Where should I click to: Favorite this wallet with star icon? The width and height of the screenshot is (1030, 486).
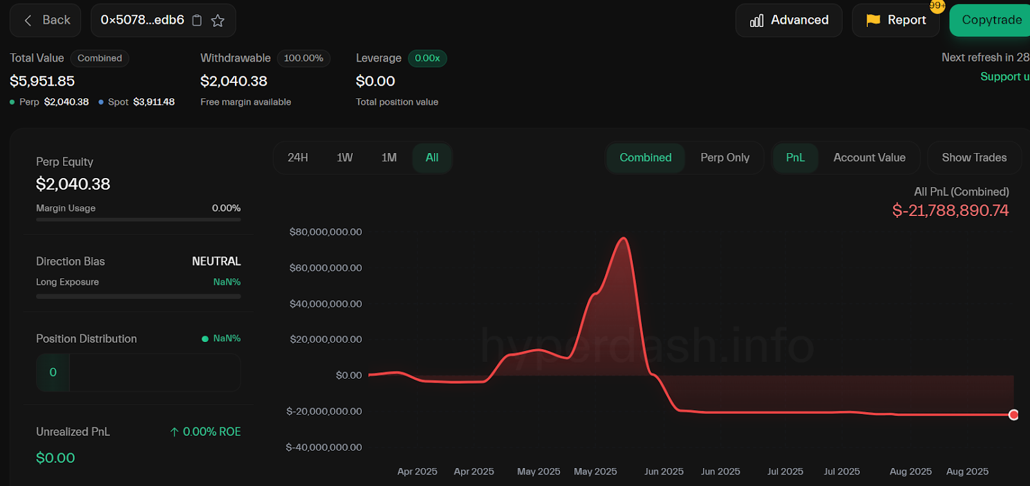tap(218, 21)
